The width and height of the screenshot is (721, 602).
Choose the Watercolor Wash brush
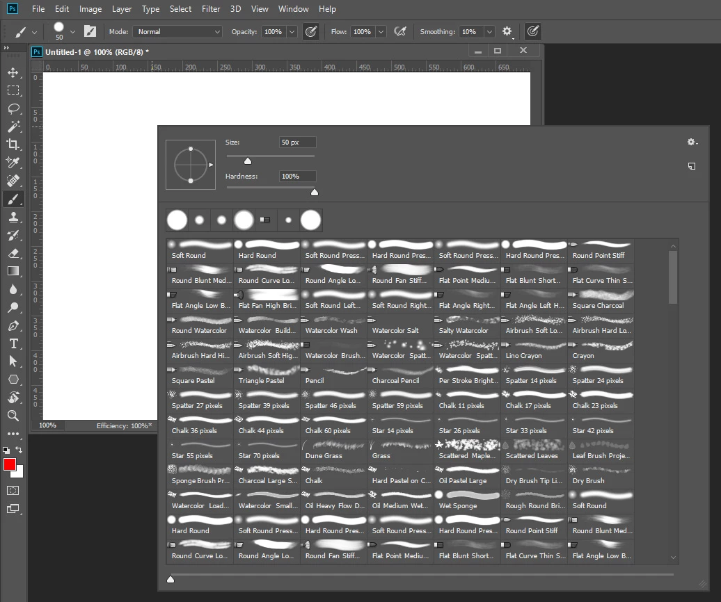click(333, 325)
